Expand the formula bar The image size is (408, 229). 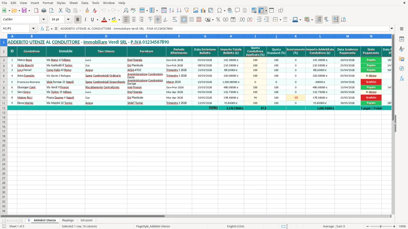point(392,28)
